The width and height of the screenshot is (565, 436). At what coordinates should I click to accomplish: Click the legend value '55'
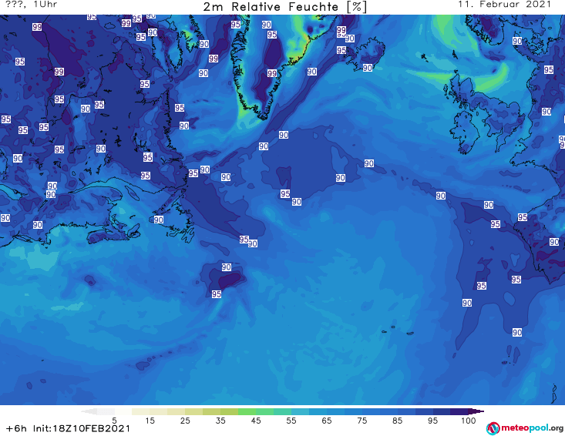tap(291, 421)
